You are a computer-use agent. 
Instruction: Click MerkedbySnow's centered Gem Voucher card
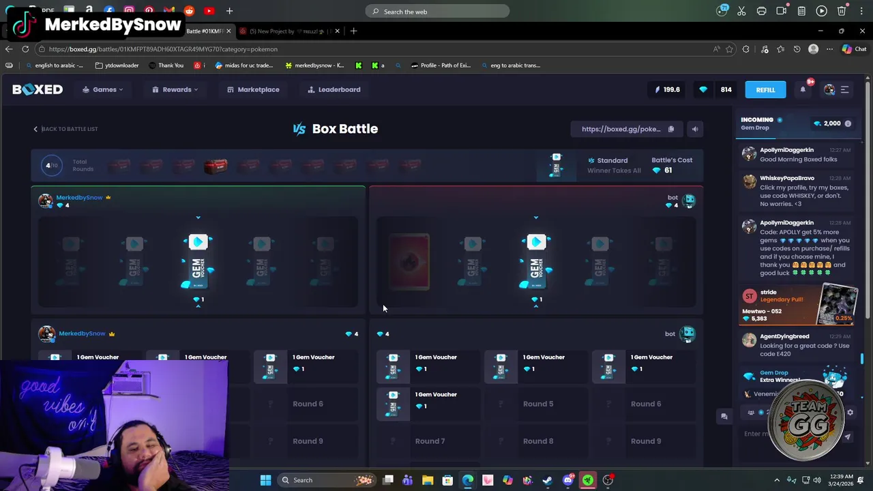pos(198,262)
